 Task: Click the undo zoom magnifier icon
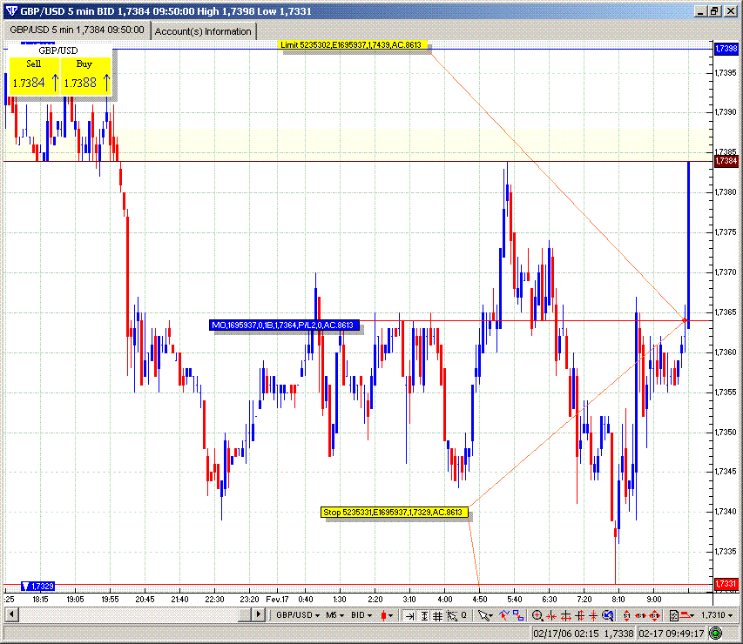point(608,615)
